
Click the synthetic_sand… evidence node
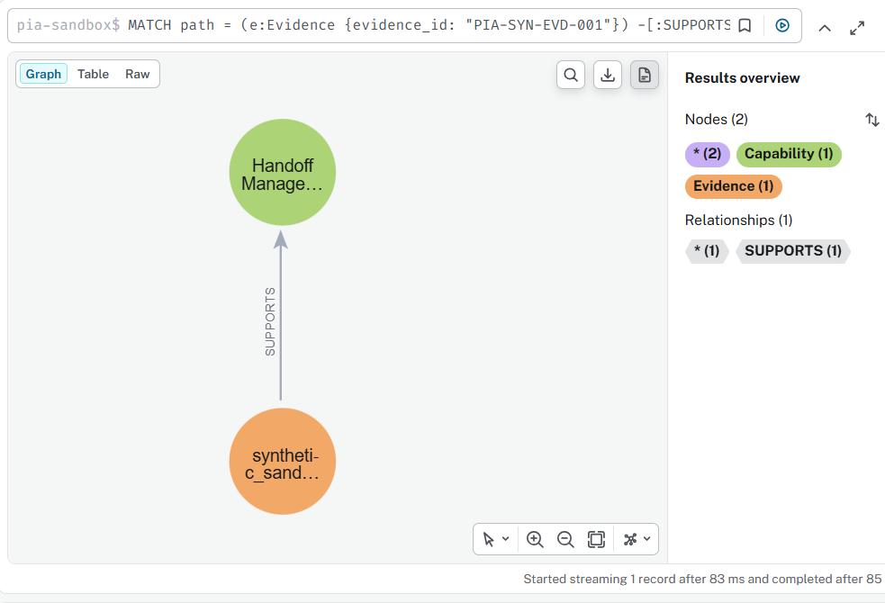point(282,462)
